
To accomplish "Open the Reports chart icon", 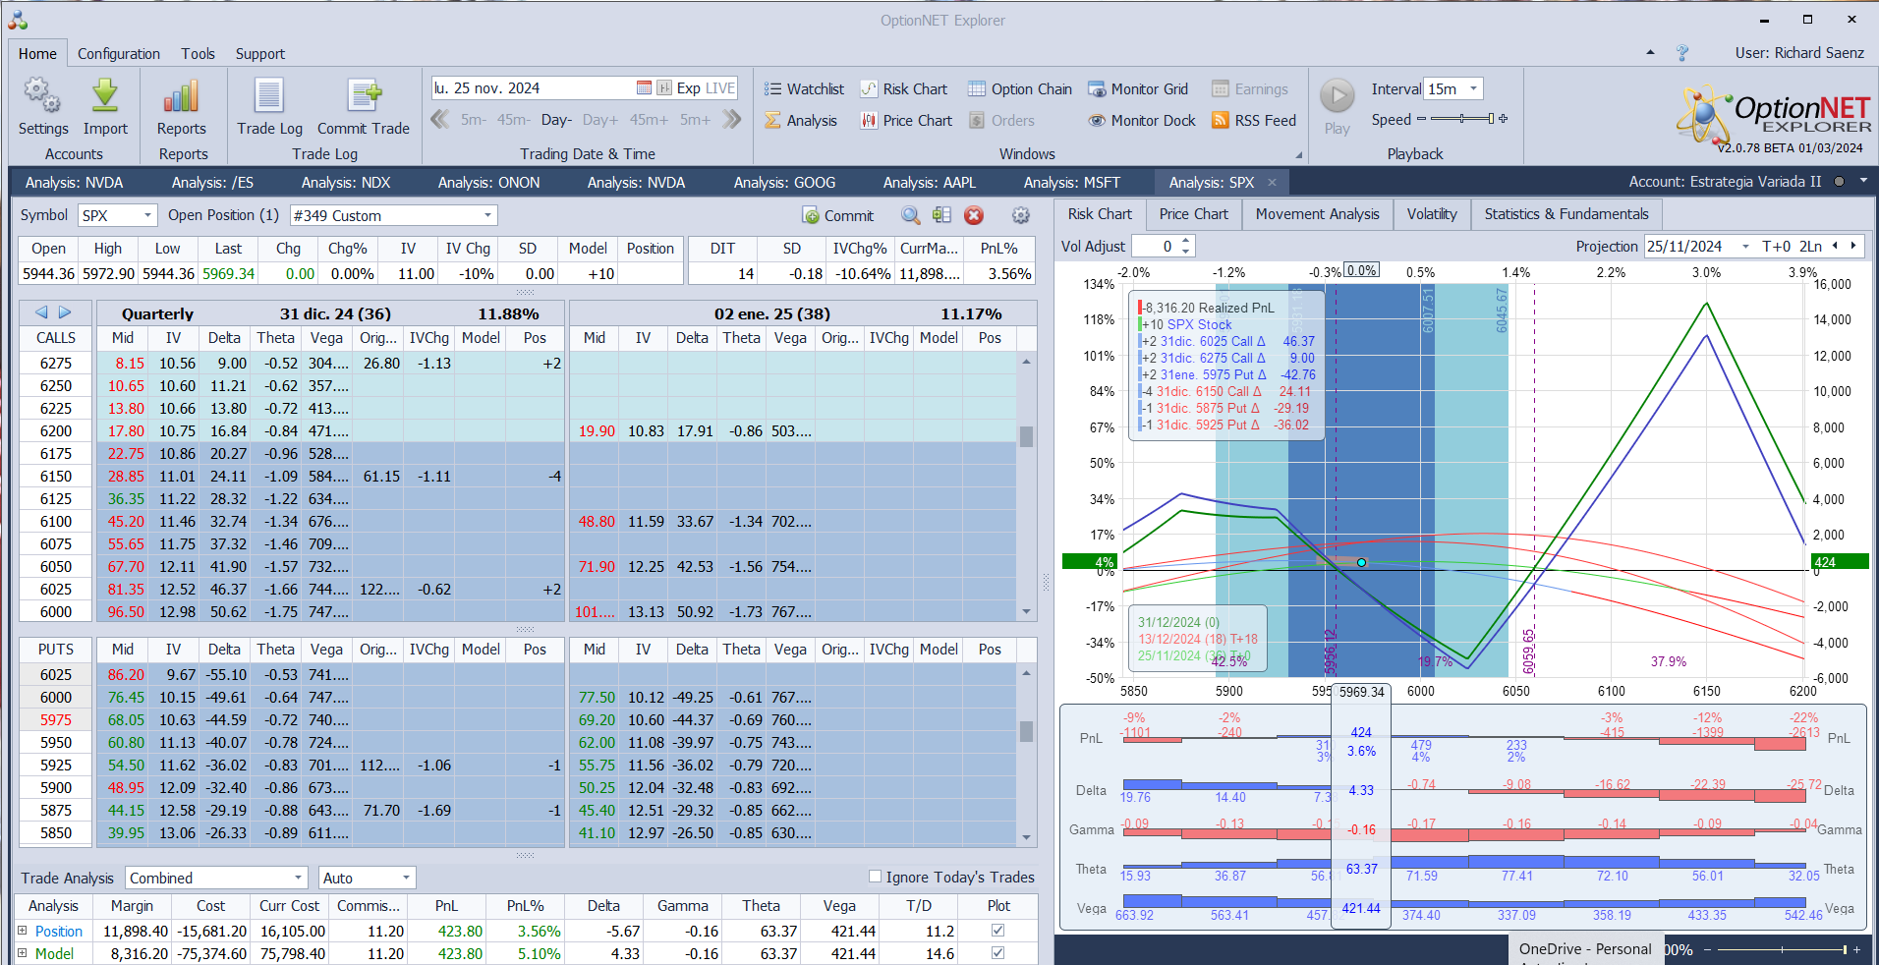I will (182, 97).
